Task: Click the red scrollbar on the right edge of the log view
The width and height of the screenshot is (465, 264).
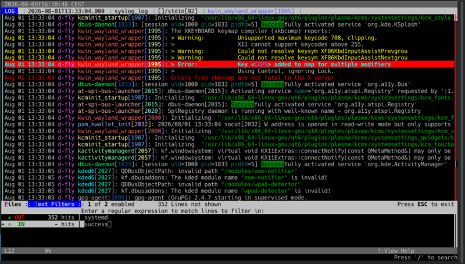Action: coord(456,107)
